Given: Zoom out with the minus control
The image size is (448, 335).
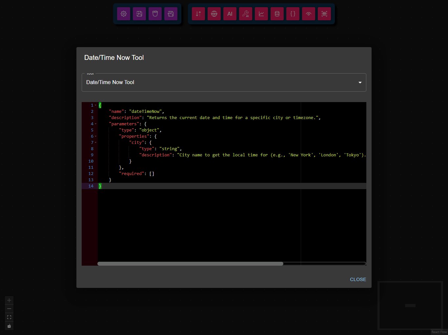Looking at the screenshot, I should coord(9,309).
